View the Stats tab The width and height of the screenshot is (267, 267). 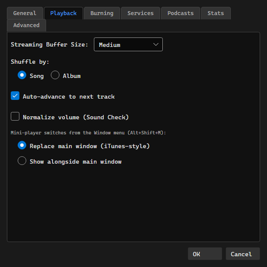216,13
